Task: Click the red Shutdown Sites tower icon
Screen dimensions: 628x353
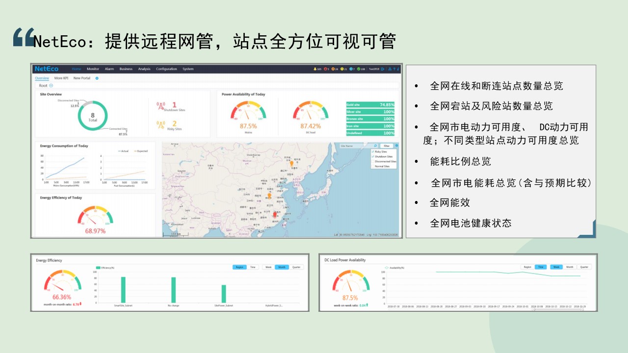Action: 160,105
